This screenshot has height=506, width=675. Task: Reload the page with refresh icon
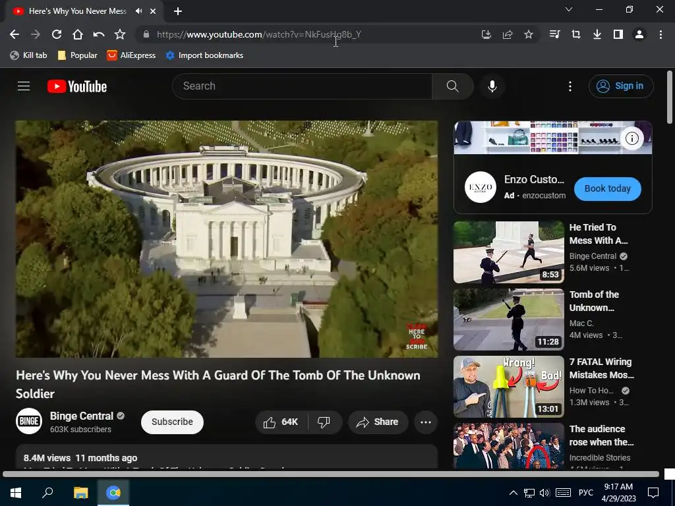57,34
